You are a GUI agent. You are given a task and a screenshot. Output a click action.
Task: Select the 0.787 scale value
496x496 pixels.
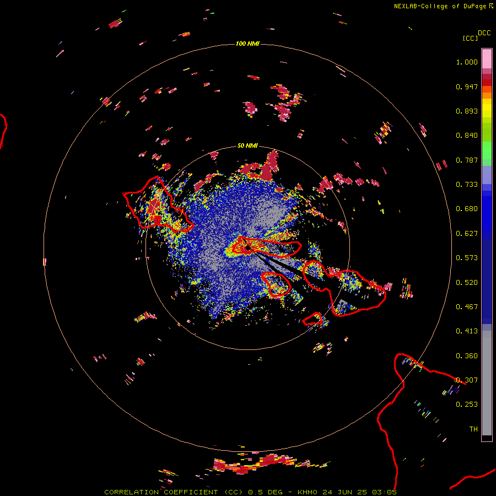pyautogui.click(x=467, y=160)
